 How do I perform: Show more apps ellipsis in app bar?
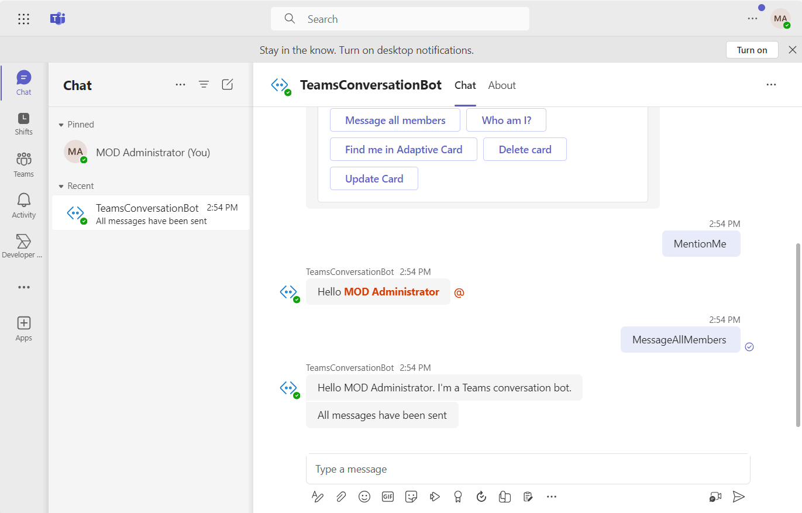[x=23, y=287]
